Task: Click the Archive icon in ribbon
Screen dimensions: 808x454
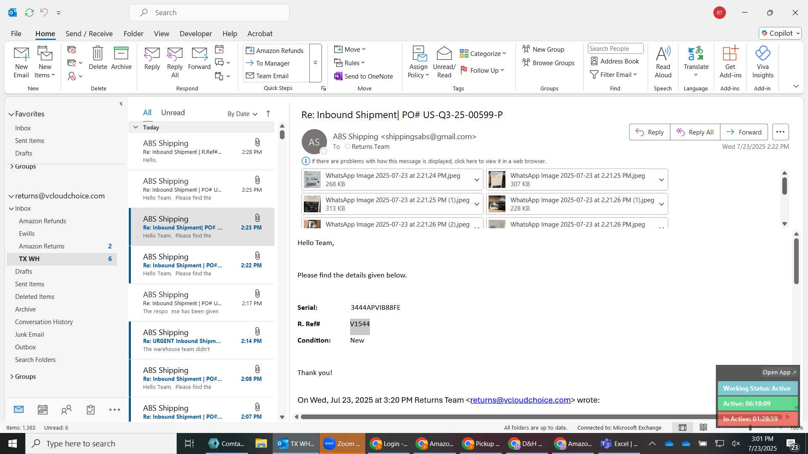Action: coord(121,53)
